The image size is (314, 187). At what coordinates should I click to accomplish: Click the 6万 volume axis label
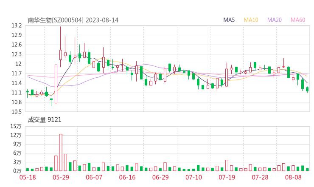pyautogui.click(x=17, y=153)
